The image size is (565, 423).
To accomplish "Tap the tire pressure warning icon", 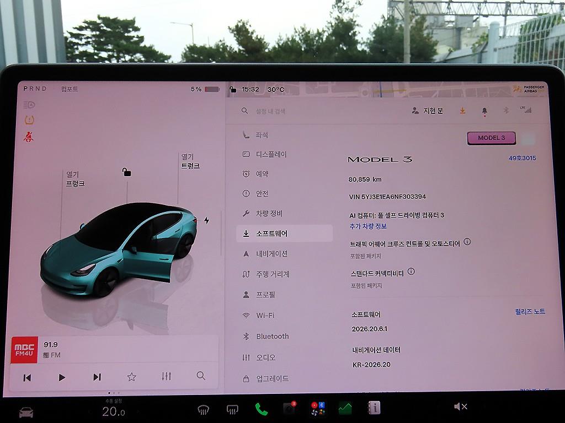I will click(29, 120).
